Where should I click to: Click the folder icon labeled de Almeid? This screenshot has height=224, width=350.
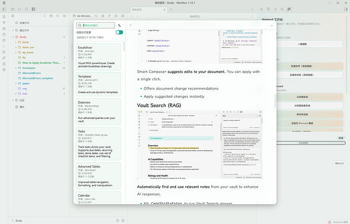tap(75, 16)
